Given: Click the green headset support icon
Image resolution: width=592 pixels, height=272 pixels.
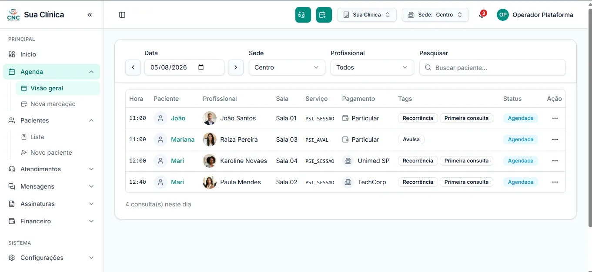Looking at the screenshot, I should coord(303,15).
